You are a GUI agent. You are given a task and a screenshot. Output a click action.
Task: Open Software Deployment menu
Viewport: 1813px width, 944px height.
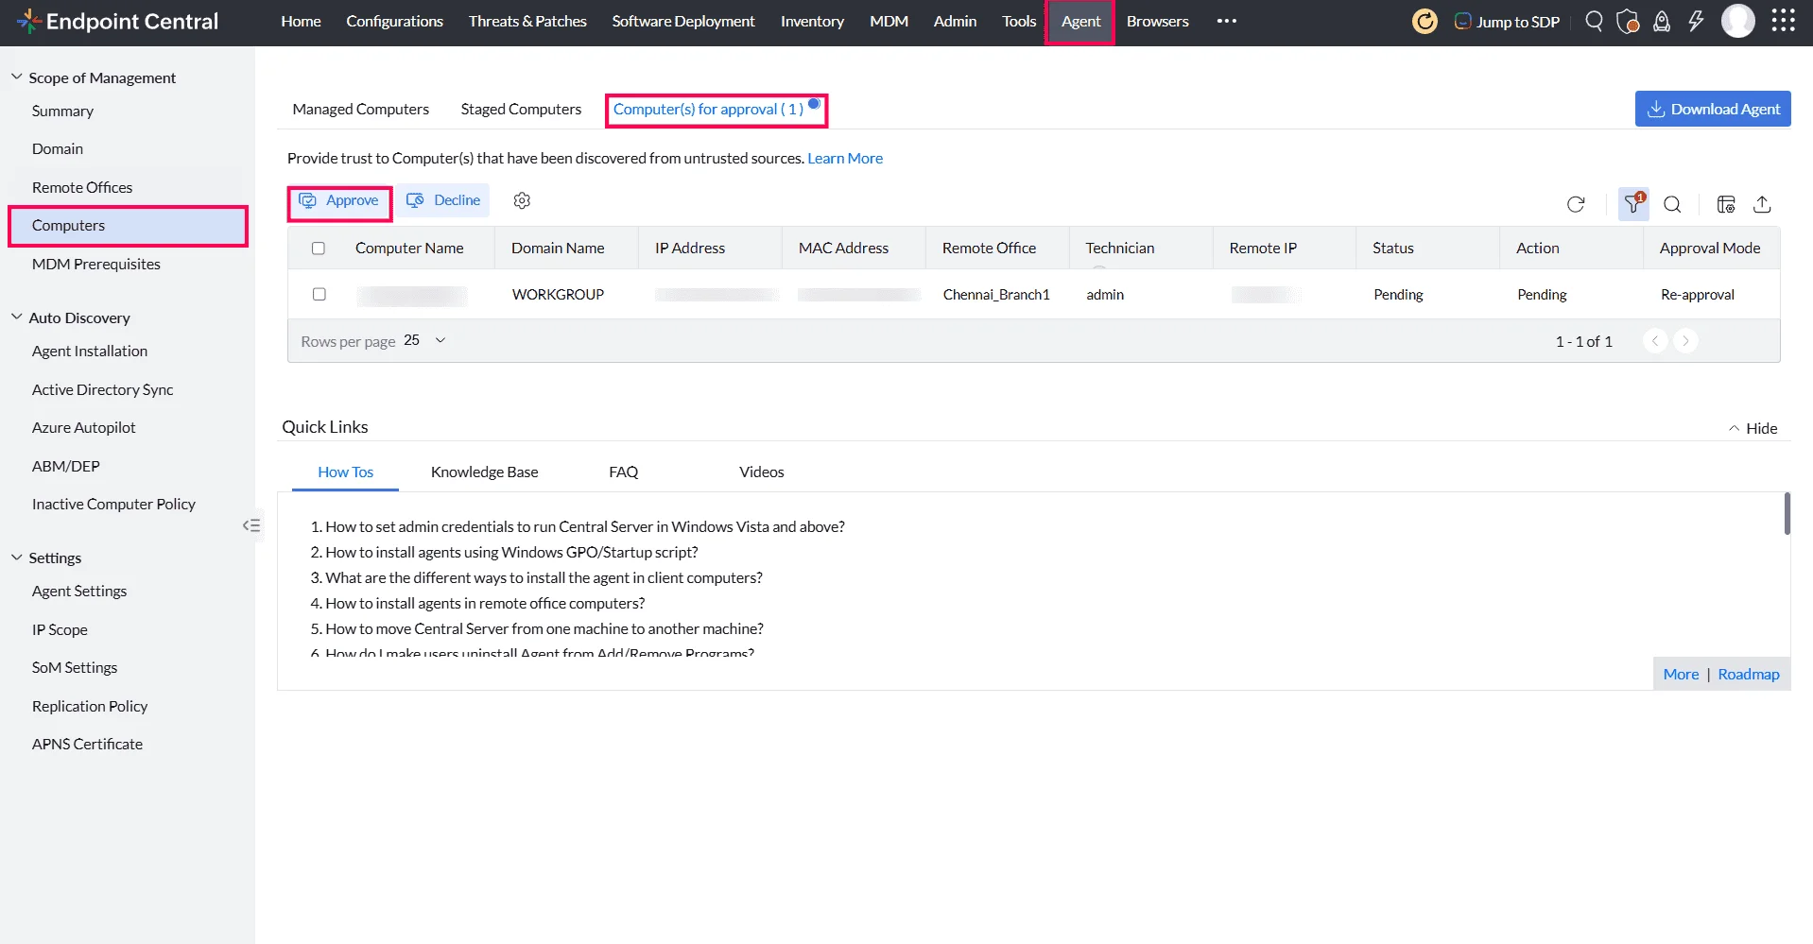pos(683,21)
